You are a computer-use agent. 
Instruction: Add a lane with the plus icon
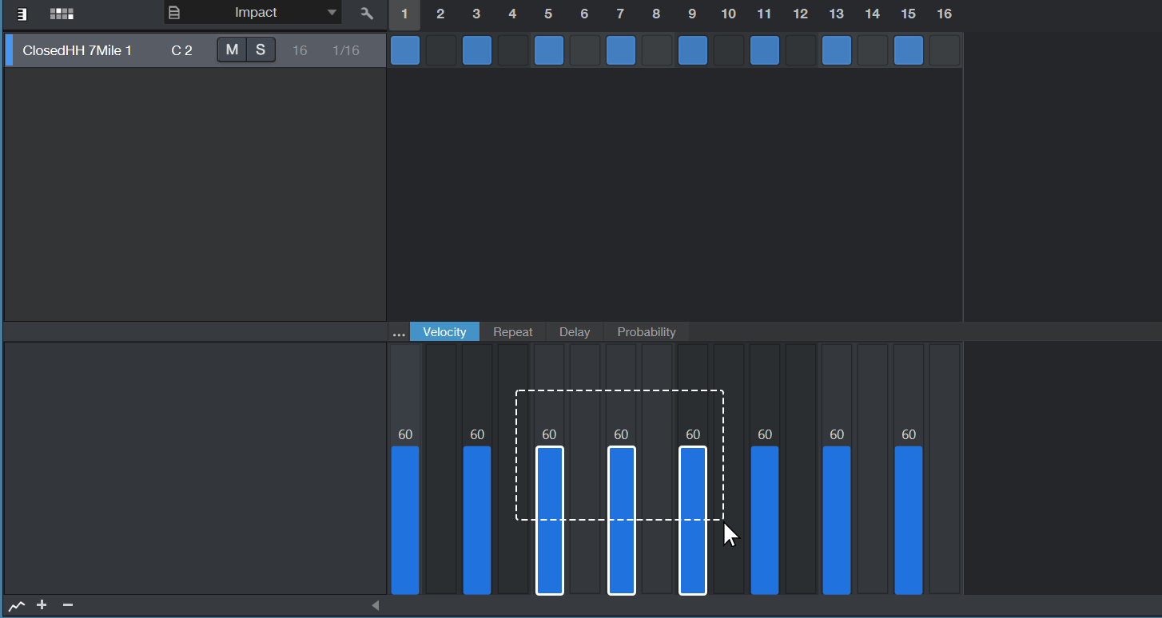point(42,605)
